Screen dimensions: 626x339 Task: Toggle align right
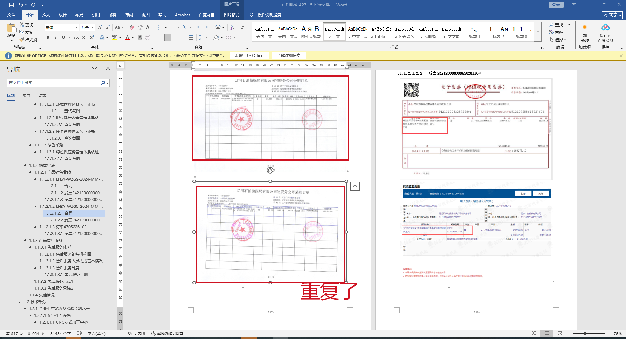176,37
